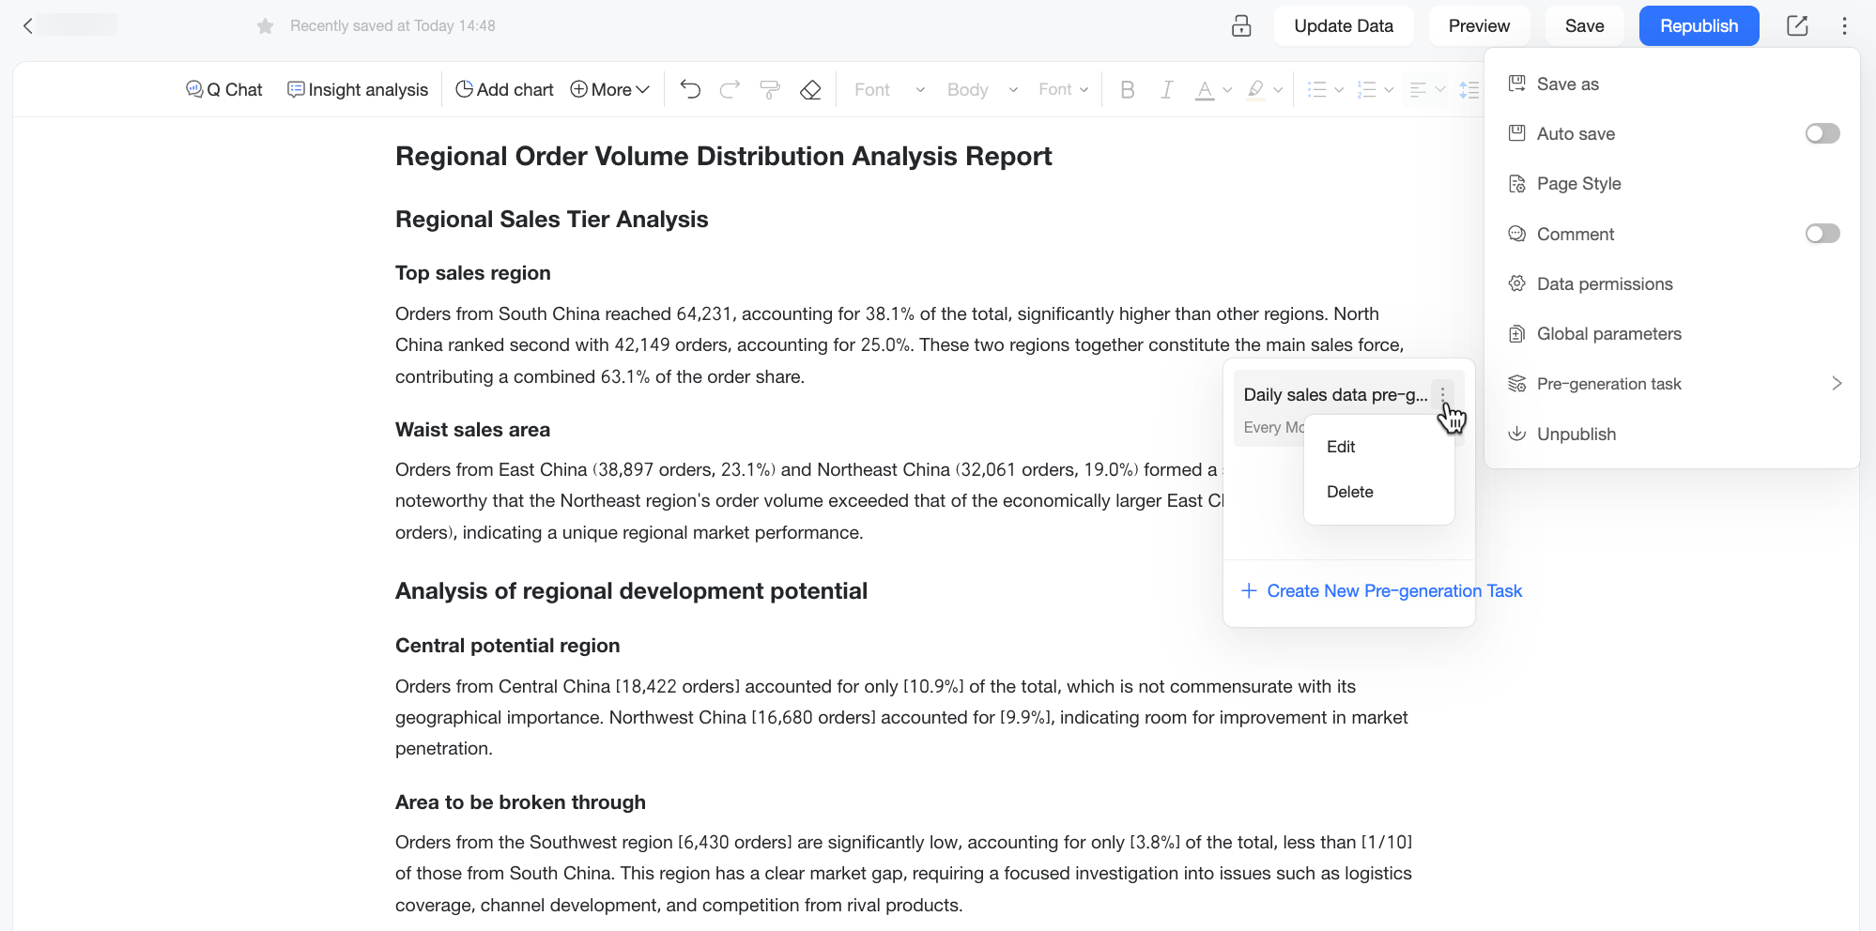This screenshot has width=1876, height=931.
Task: Undo the last edit
Action: point(690,89)
